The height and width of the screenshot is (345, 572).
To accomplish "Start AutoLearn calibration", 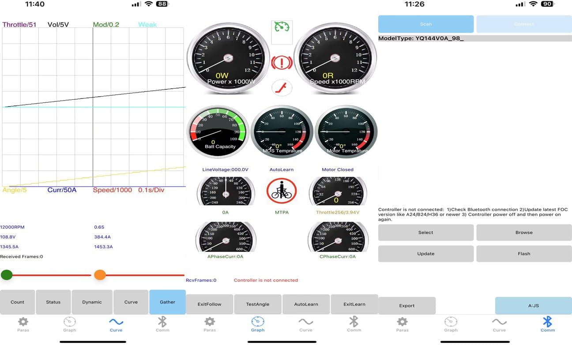I will (305, 304).
